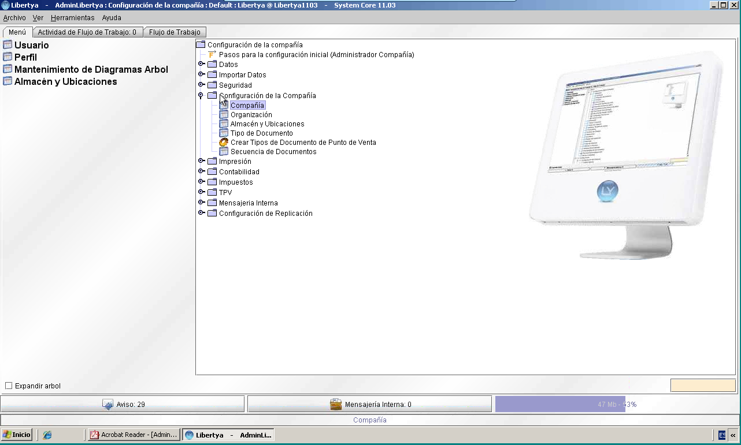The height and width of the screenshot is (445, 741).
Task: Click the Compañía status bar text
Action: [x=370, y=420]
